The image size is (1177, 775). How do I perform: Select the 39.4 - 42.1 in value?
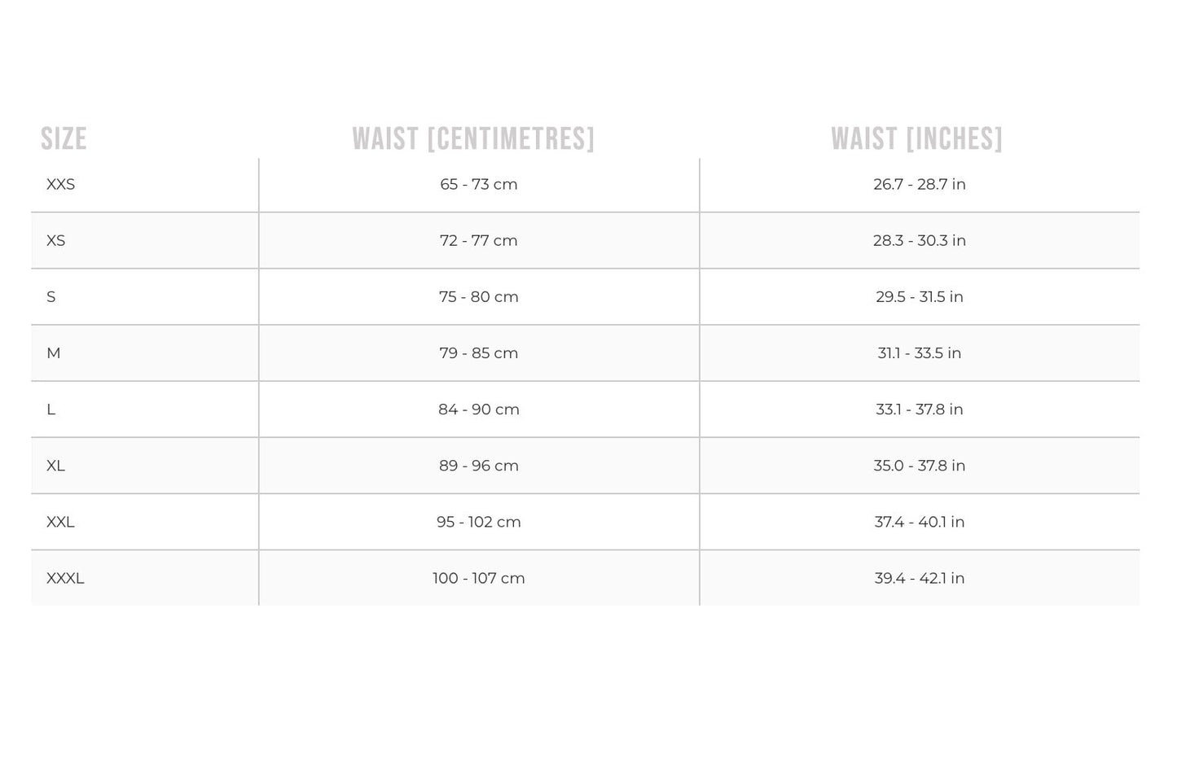point(920,578)
